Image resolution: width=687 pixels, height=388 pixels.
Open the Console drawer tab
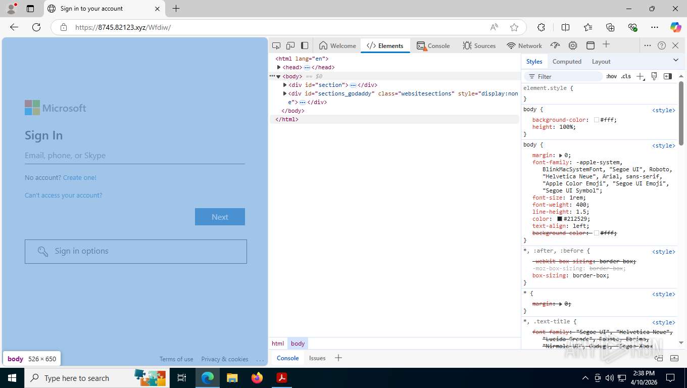287,358
